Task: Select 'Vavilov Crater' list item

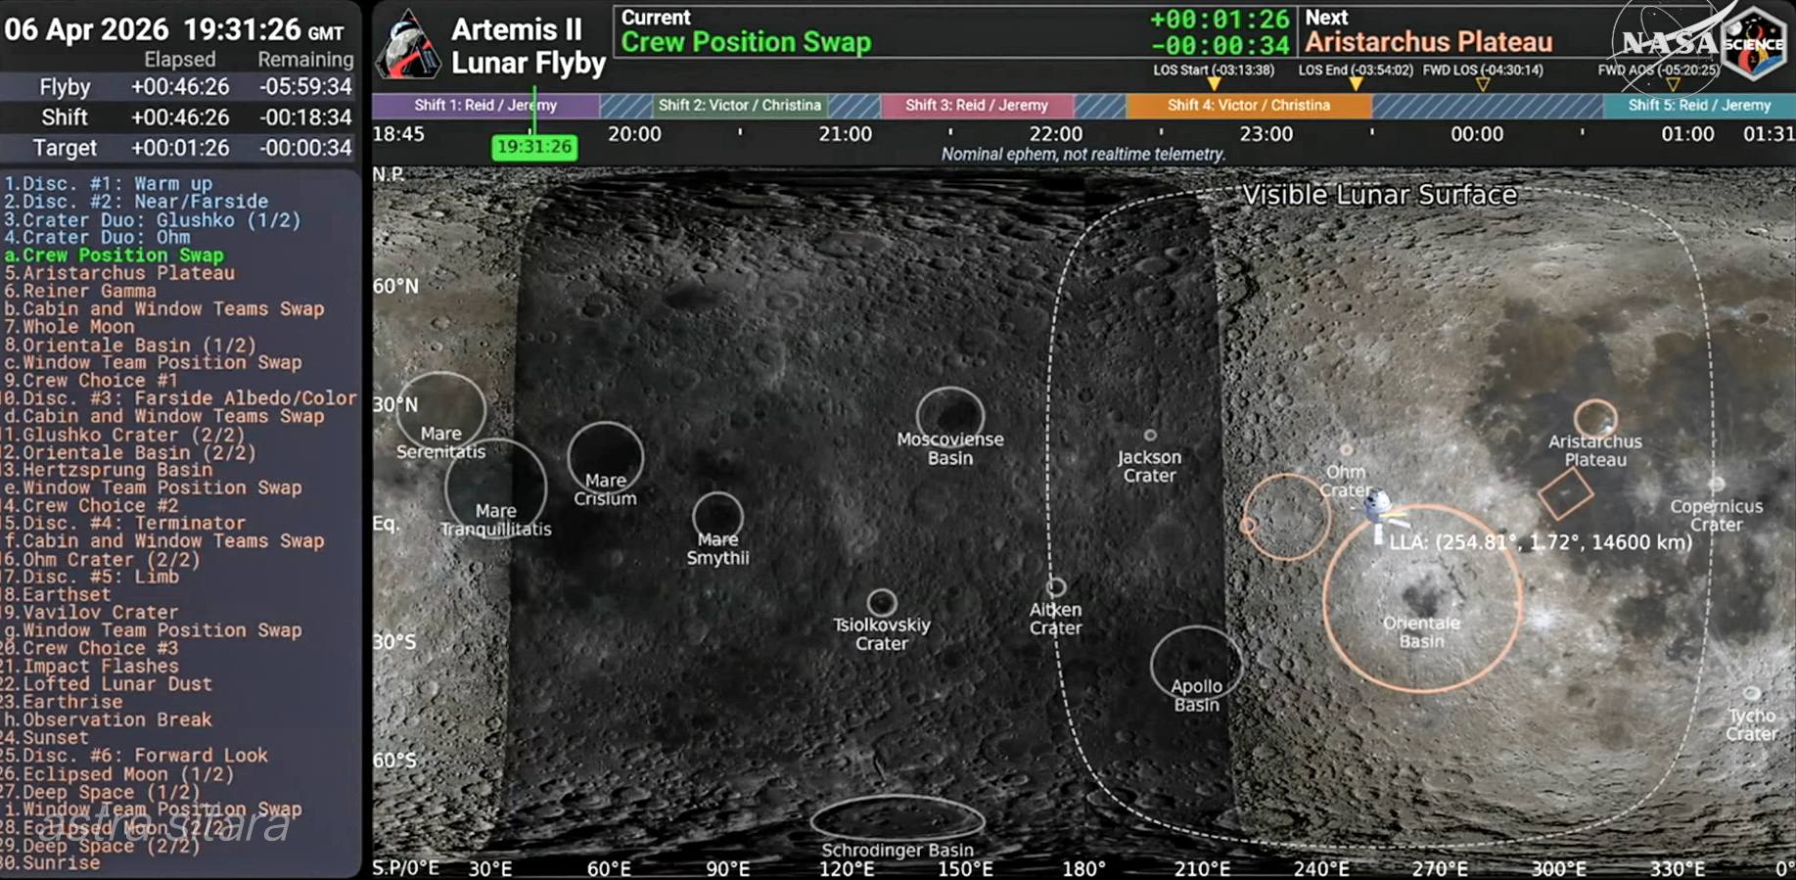Action: pos(89,612)
